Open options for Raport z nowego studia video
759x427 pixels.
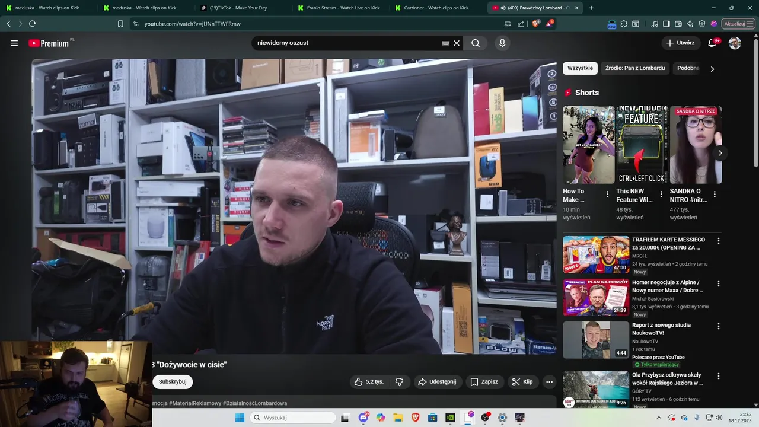point(719,326)
